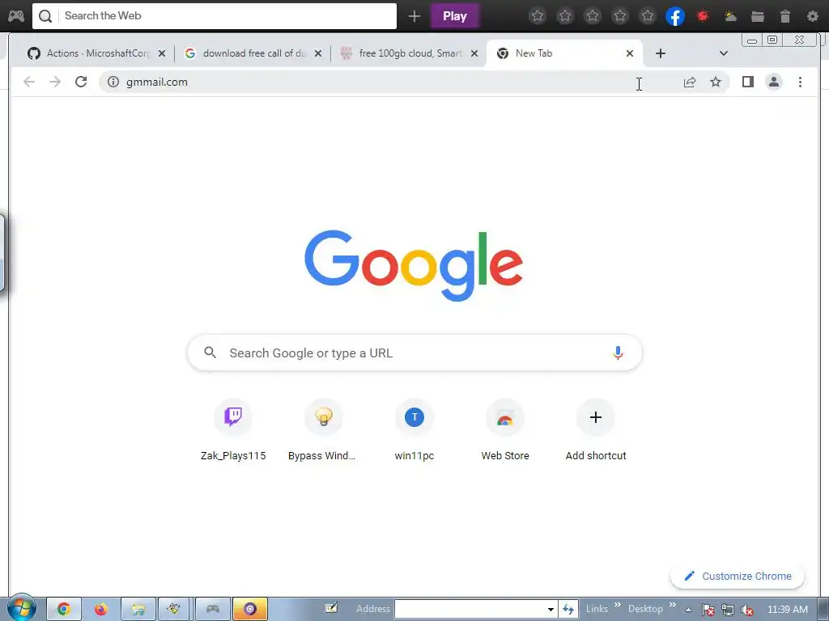829x621 pixels.
Task: Go forward with Chrome's forward arrow
Action: click(55, 82)
